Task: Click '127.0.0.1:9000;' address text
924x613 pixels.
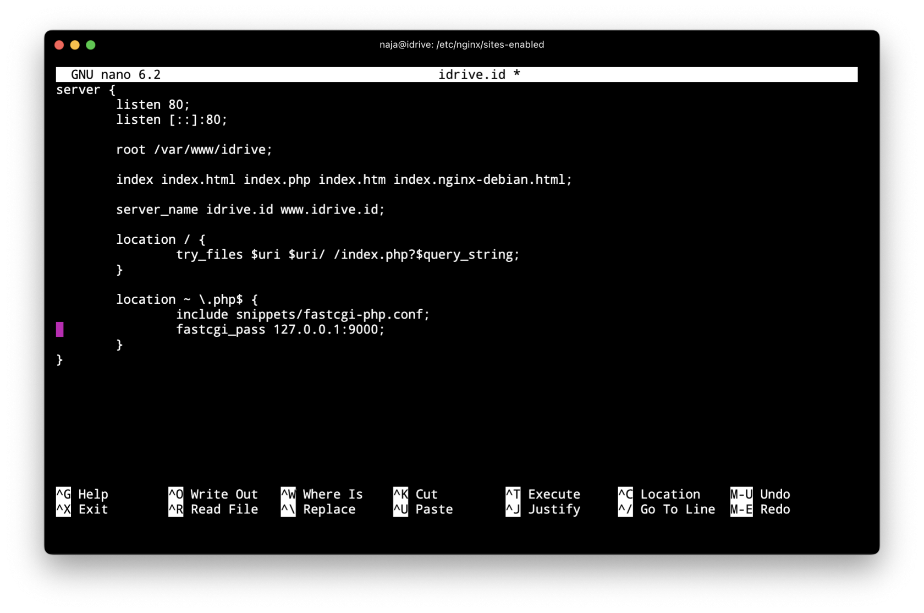Action: coord(329,330)
